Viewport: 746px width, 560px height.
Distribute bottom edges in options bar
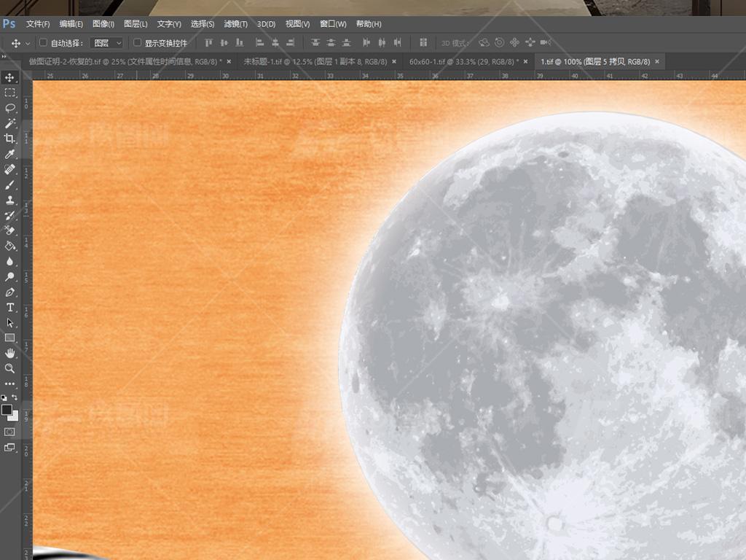(x=347, y=43)
